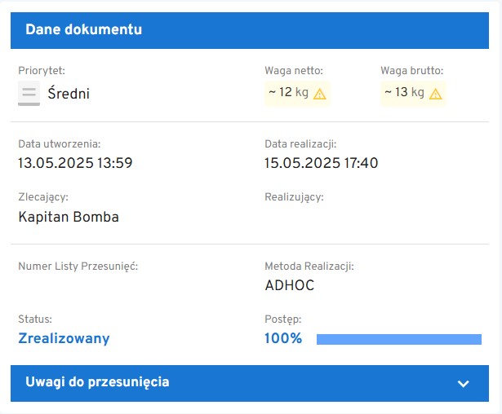Click the ADHOC realization method value
This screenshot has width=502, height=414.
pyautogui.click(x=289, y=285)
